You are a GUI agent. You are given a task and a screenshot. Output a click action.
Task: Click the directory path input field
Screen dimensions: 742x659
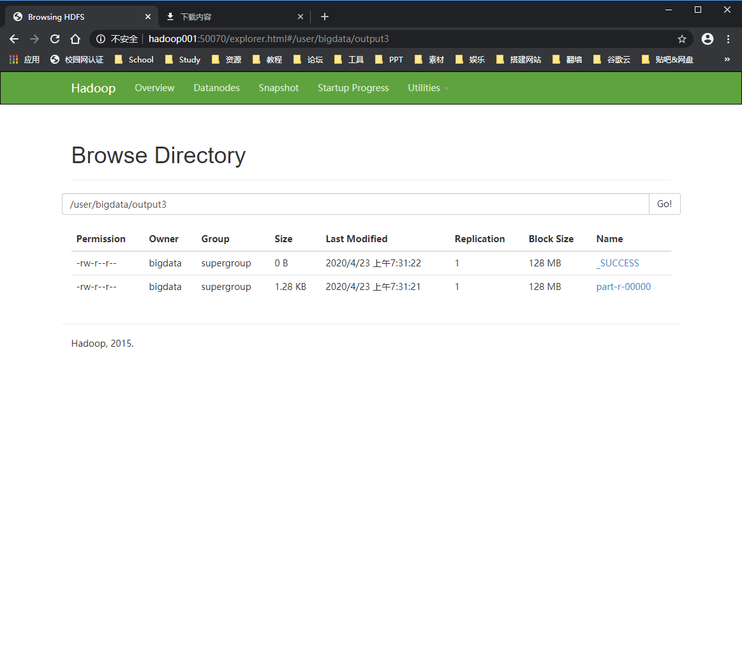point(355,204)
